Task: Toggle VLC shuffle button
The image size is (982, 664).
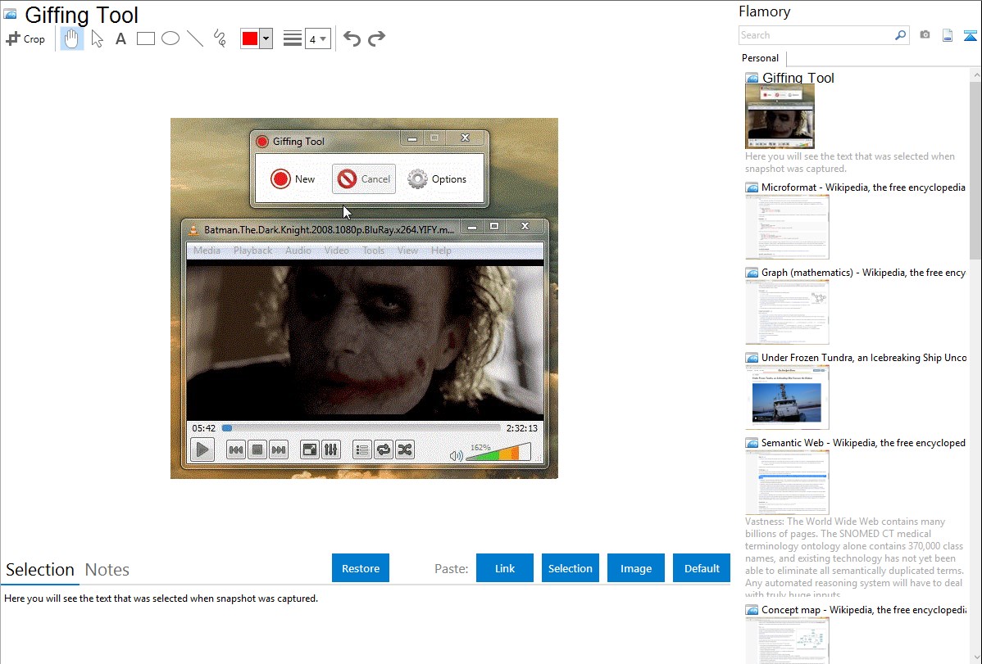Action: (x=405, y=449)
